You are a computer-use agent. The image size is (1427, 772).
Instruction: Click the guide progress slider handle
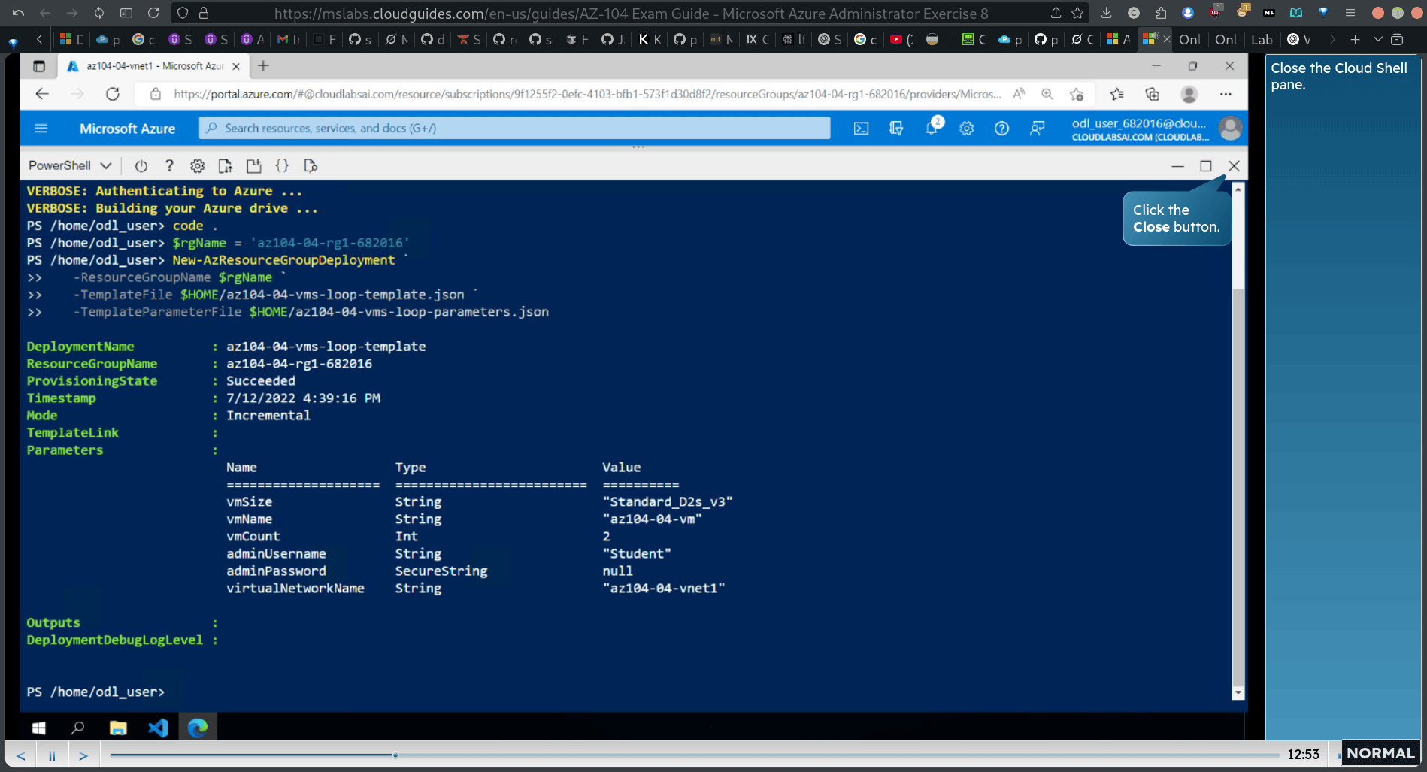coord(395,755)
